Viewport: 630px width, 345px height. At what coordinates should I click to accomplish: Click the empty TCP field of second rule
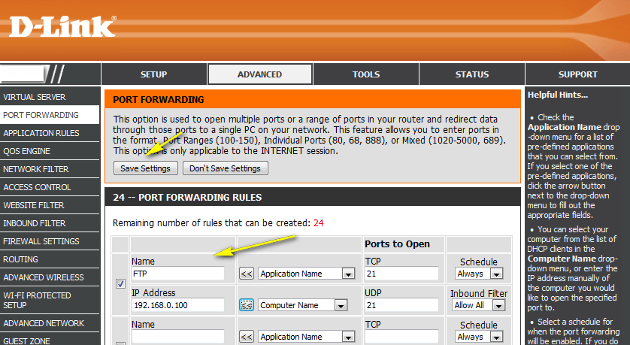pos(401,337)
